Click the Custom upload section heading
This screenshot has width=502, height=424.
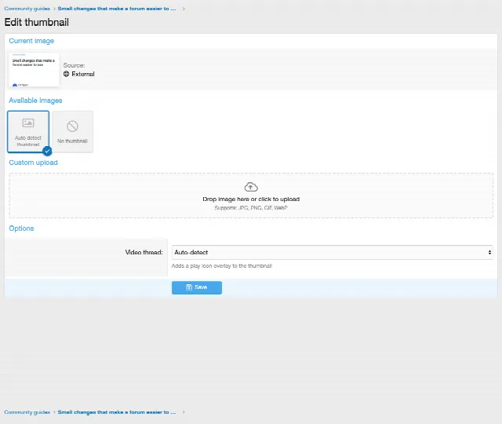tap(33, 163)
